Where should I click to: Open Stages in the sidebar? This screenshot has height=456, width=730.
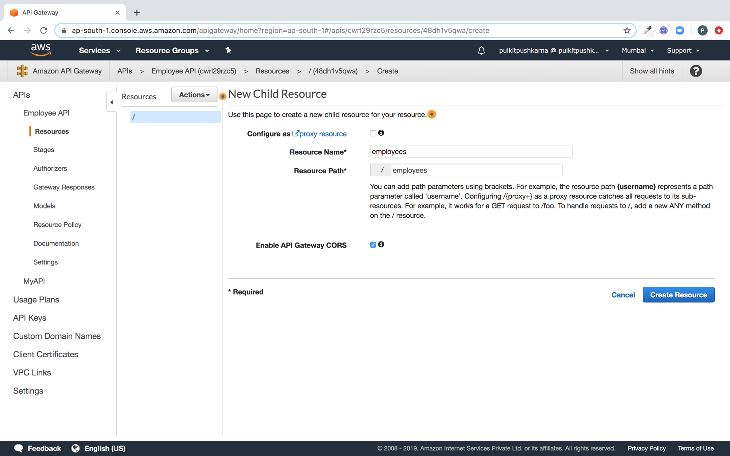(44, 150)
